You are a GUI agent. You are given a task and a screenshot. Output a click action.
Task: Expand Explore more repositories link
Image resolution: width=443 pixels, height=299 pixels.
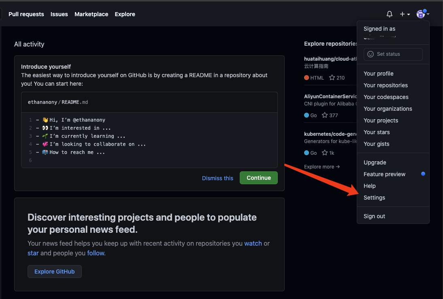[x=322, y=167]
